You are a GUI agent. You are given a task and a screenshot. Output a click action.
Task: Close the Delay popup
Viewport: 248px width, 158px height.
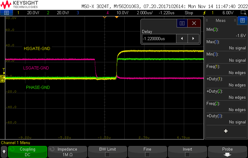coord(194,23)
